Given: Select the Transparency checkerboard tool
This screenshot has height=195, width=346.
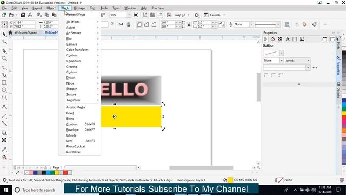Looking at the screenshot, I should tap(4, 140).
